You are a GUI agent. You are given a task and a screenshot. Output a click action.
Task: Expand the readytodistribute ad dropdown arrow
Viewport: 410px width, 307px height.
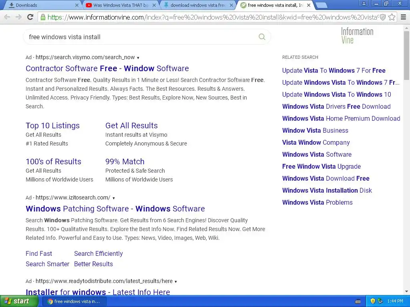[176, 282]
